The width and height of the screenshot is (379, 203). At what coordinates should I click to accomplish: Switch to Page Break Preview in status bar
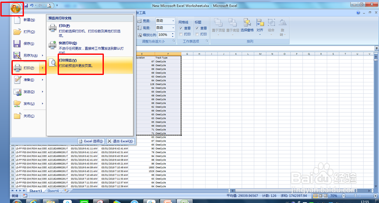point(325,196)
